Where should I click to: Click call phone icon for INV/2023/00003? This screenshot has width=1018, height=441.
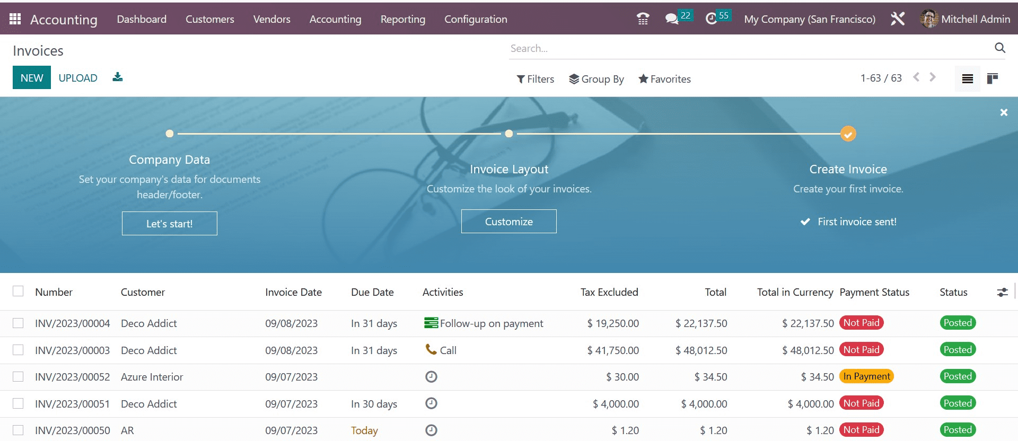pyautogui.click(x=431, y=349)
